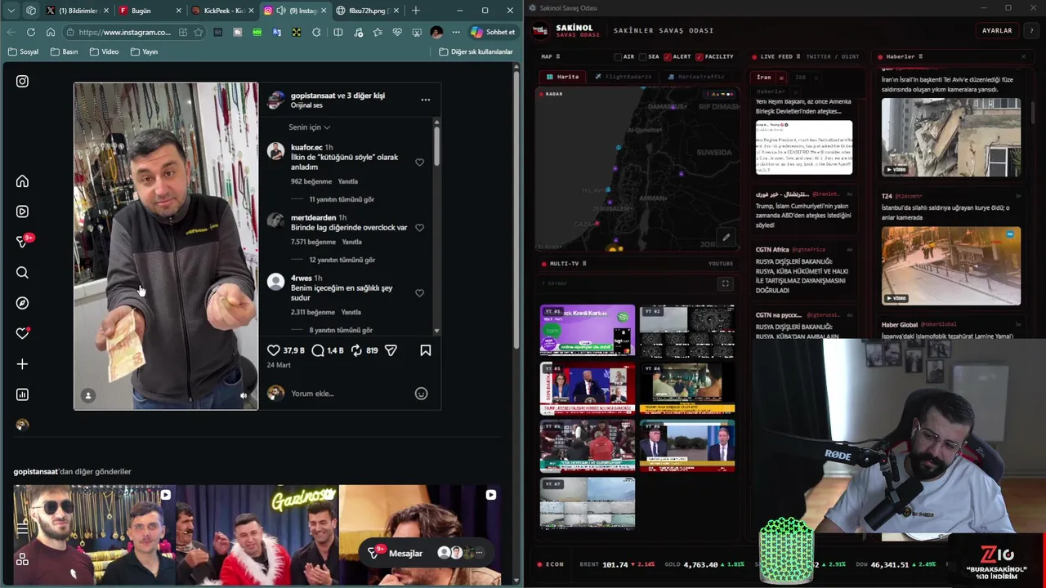Uncheck the ALERT checkbox
Screen dimensions: 1046x588
coord(668,57)
